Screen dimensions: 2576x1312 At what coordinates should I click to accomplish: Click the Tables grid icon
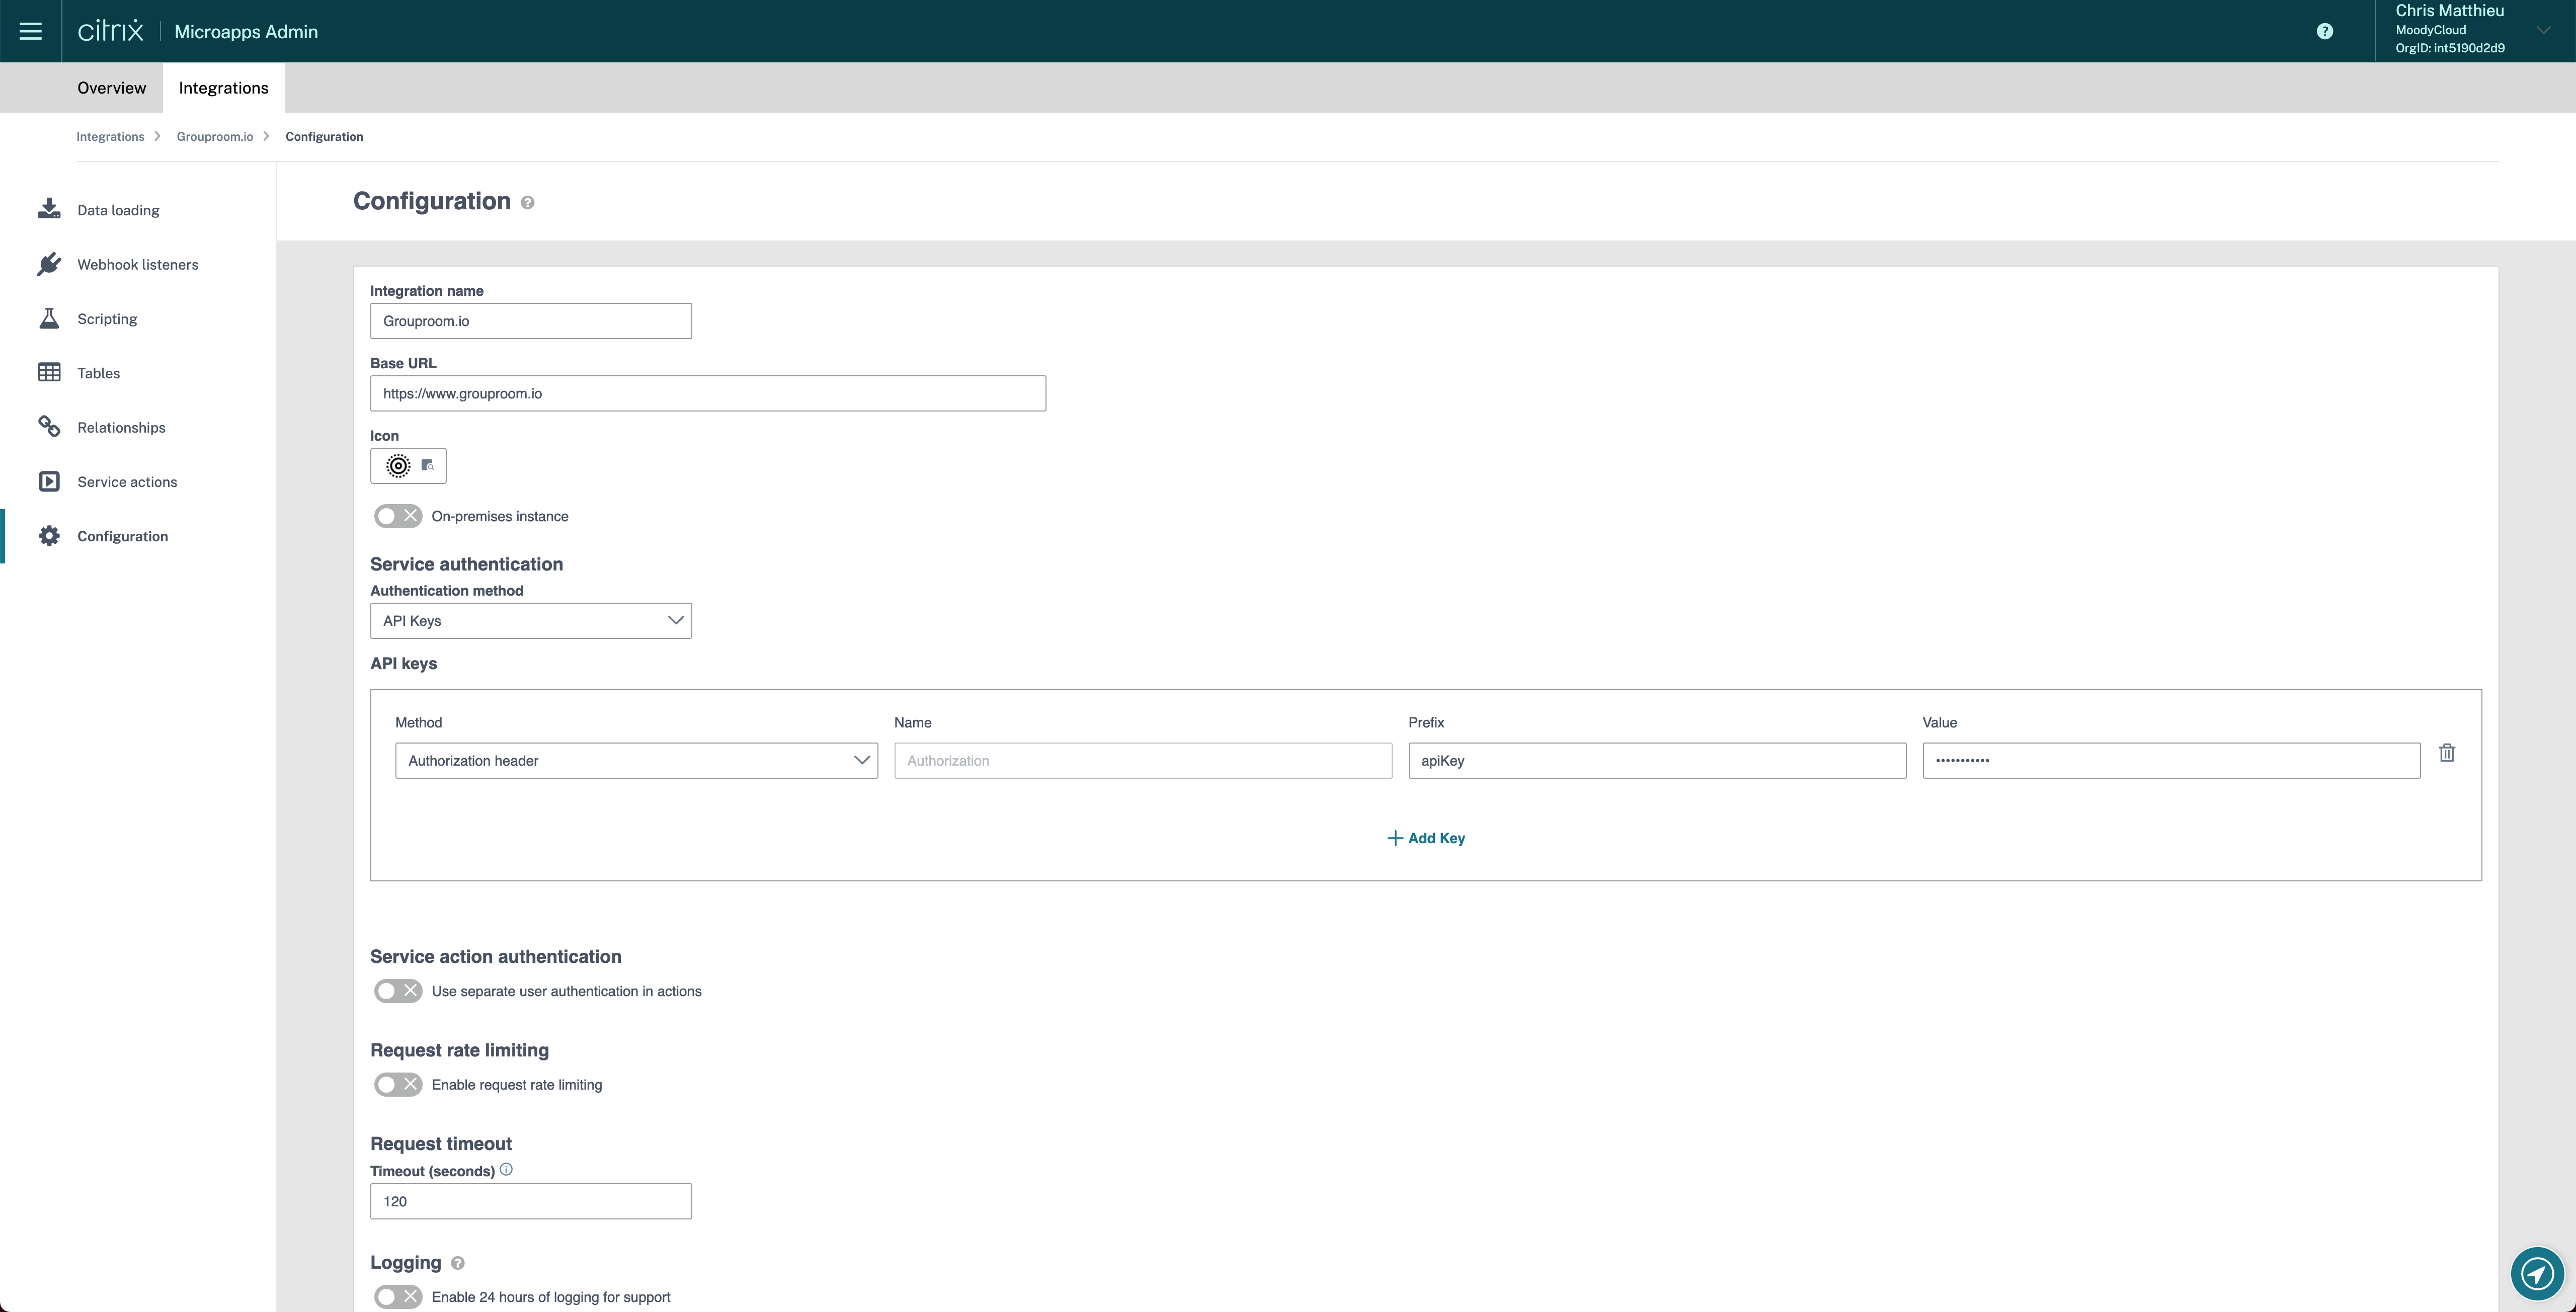point(49,372)
